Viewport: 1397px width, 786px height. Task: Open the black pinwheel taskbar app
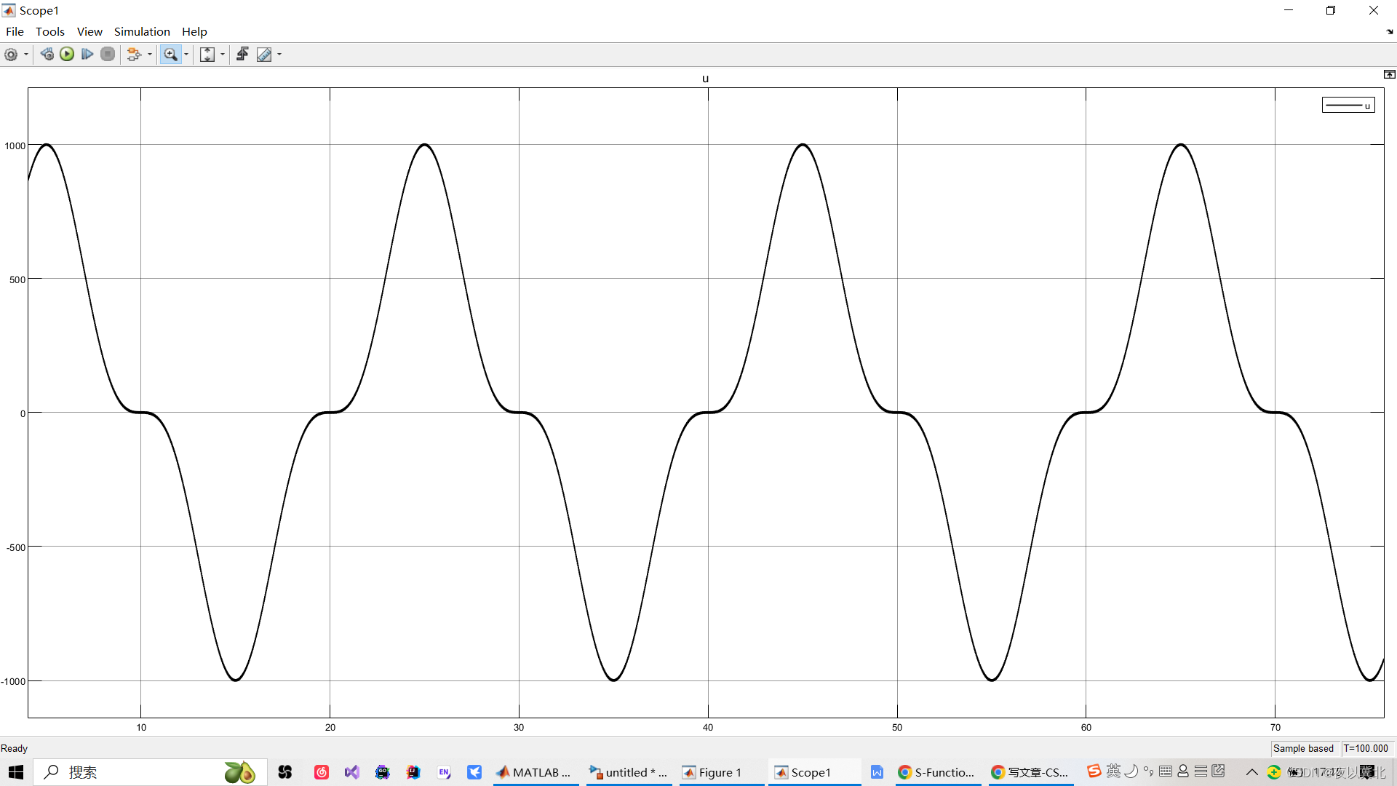(x=285, y=772)
